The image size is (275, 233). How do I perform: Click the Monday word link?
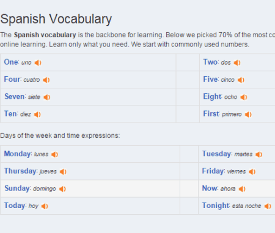coord(18,154)
